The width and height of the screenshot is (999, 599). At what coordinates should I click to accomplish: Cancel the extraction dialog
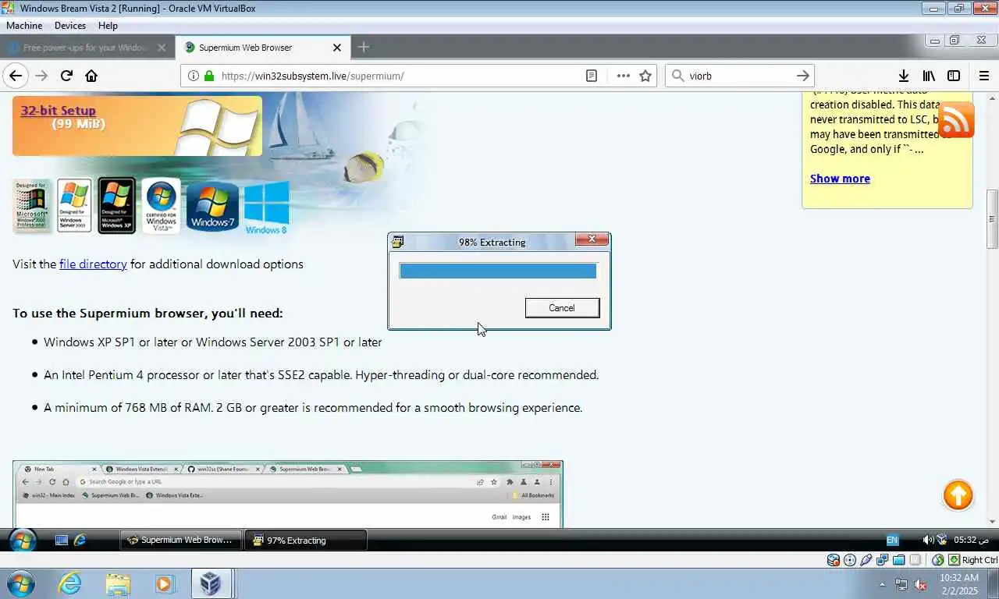[562, 308]
